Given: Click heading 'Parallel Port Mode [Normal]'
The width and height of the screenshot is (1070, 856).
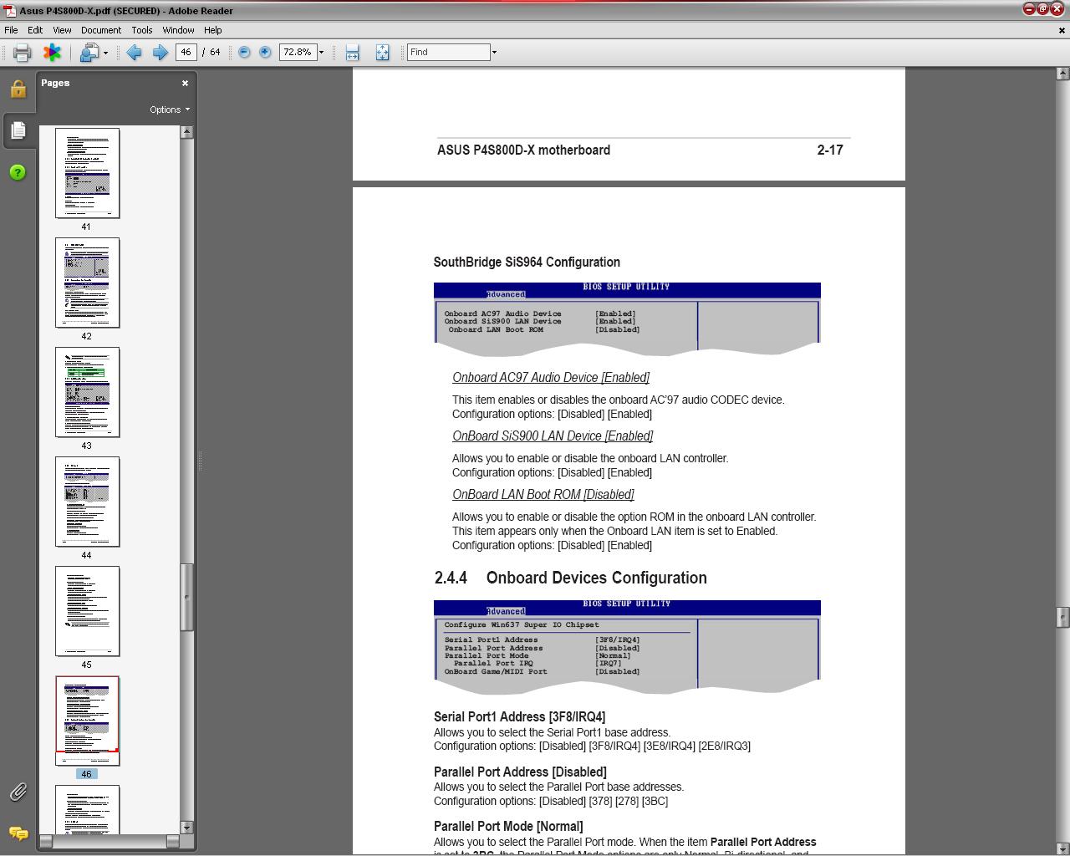Looking at the screenshot, I should [508, 826].
